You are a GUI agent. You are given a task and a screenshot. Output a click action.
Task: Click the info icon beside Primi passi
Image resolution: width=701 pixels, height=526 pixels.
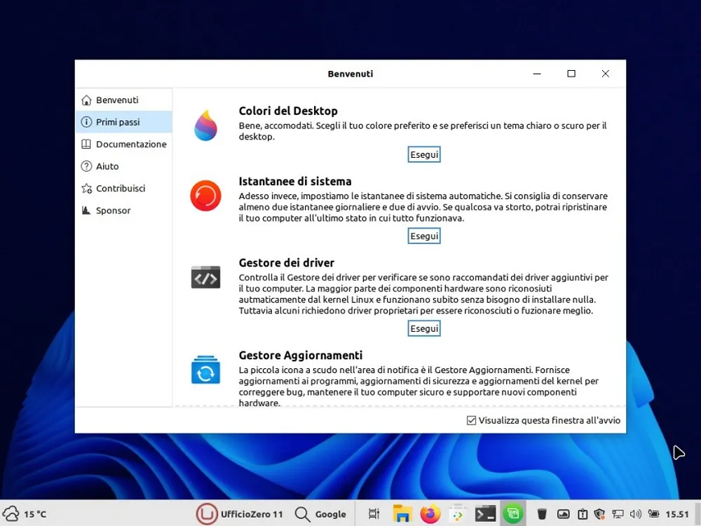click(x=86, y=121)
